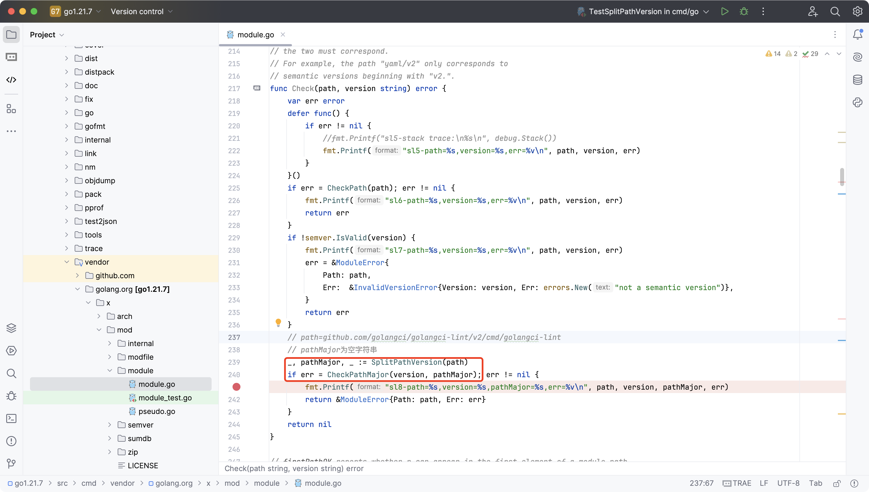The height and width of the screenshot is (492, 869).
Task: Toggle the breakpoint on line 241
Action: (x=236, y=387)
